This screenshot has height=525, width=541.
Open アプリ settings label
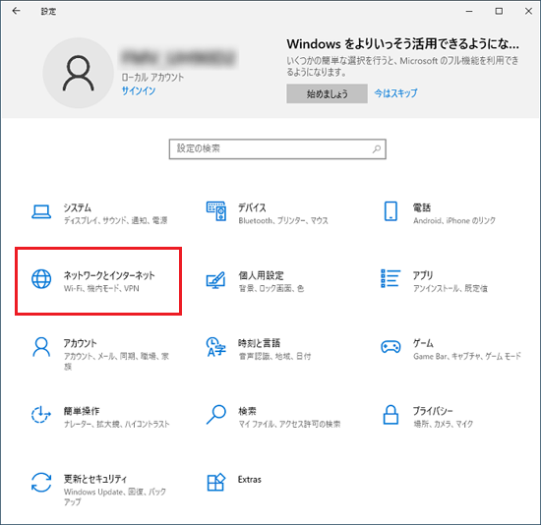coord(423,275)
